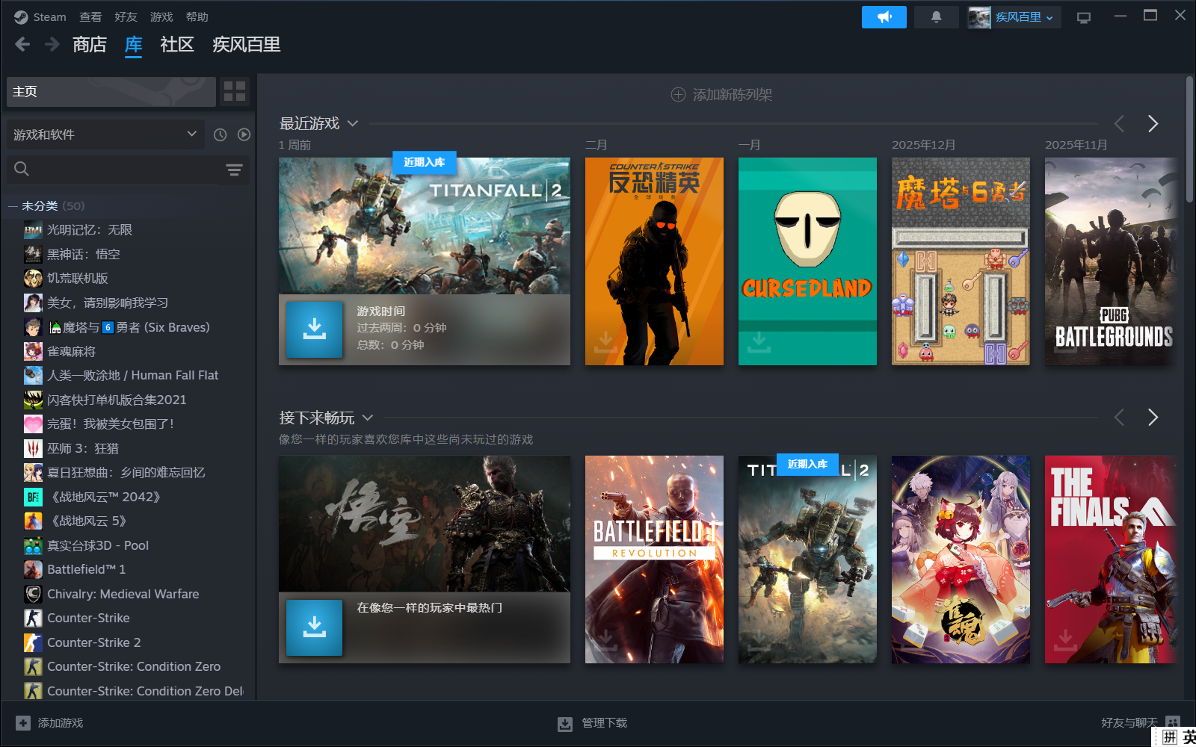Open the 帮助 menu

click(x=197, y=17)
